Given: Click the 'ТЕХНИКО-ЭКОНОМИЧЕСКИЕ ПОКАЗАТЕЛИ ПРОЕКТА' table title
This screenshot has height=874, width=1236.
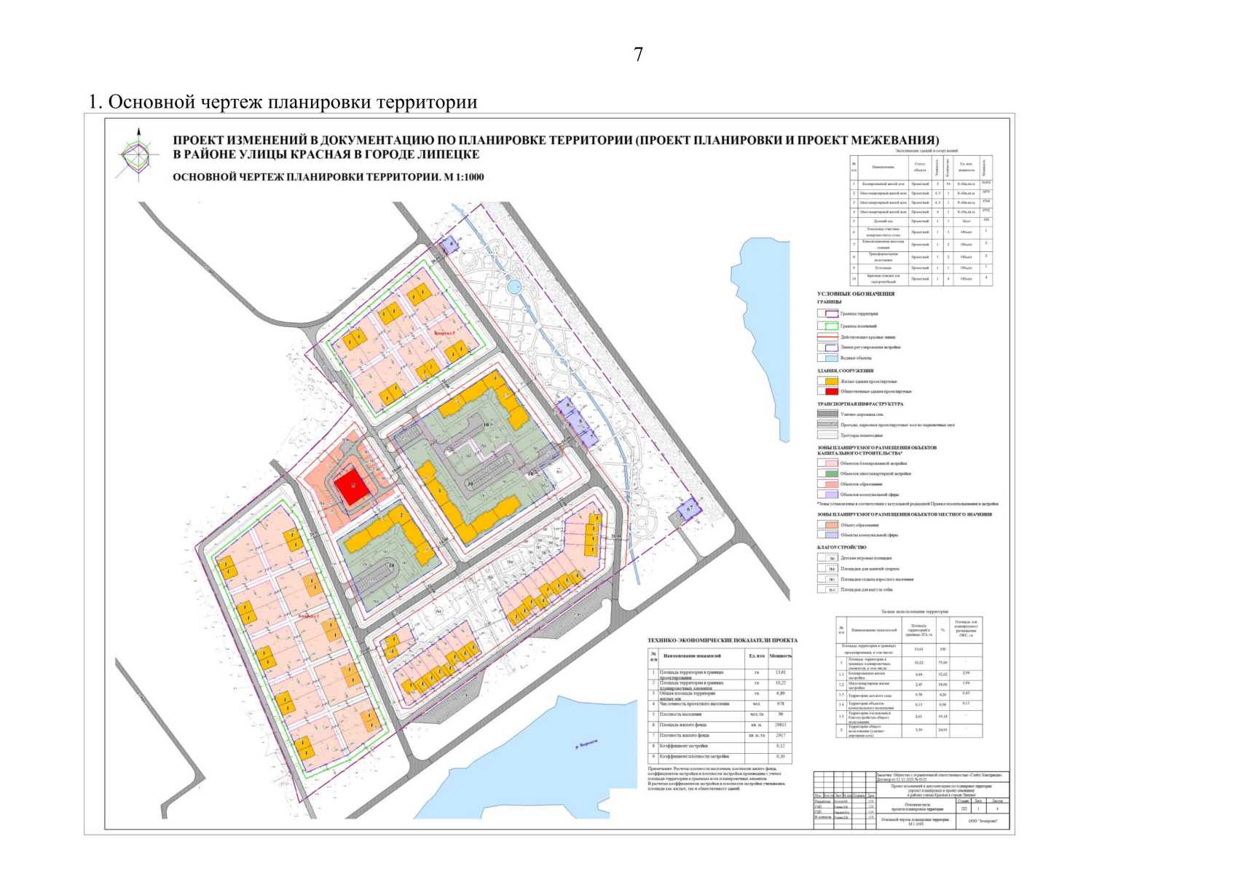Looking at the screenshot, I should [722, 640].
